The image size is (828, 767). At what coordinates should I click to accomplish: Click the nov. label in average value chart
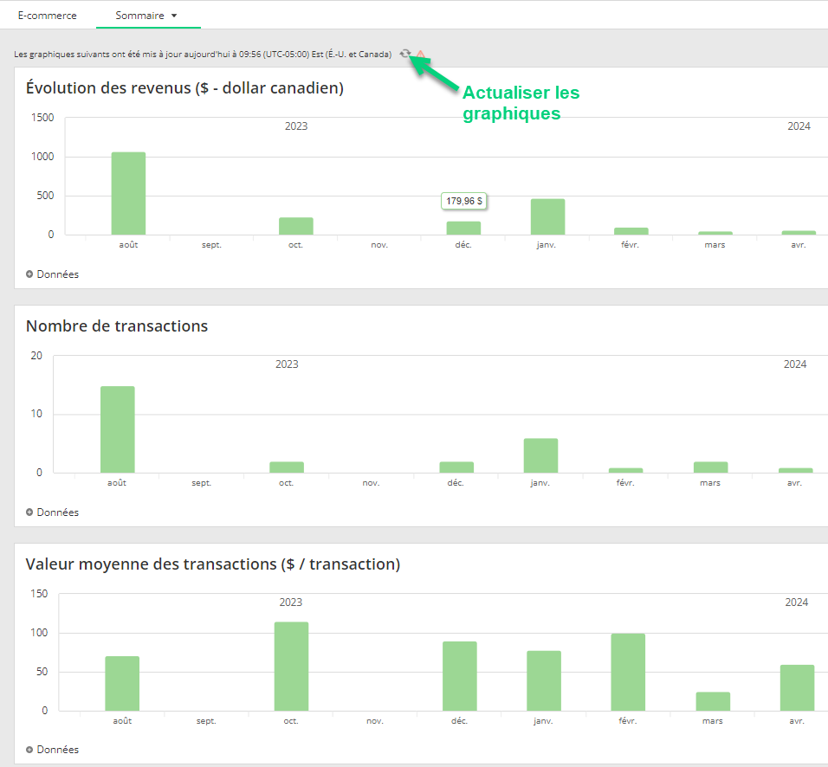click(x=375, y=721)
